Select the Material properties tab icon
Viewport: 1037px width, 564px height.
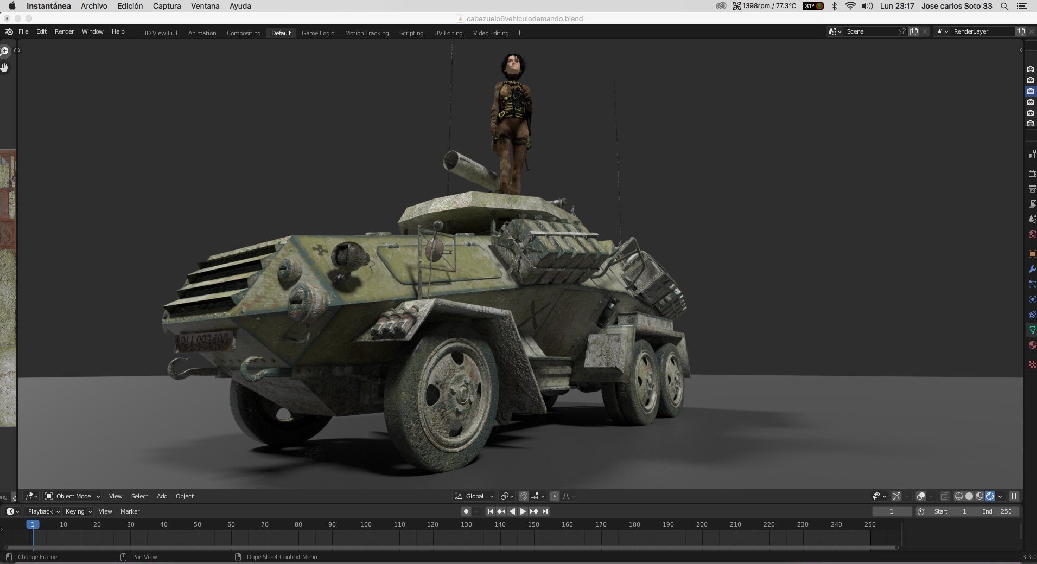coord(1032,345)
